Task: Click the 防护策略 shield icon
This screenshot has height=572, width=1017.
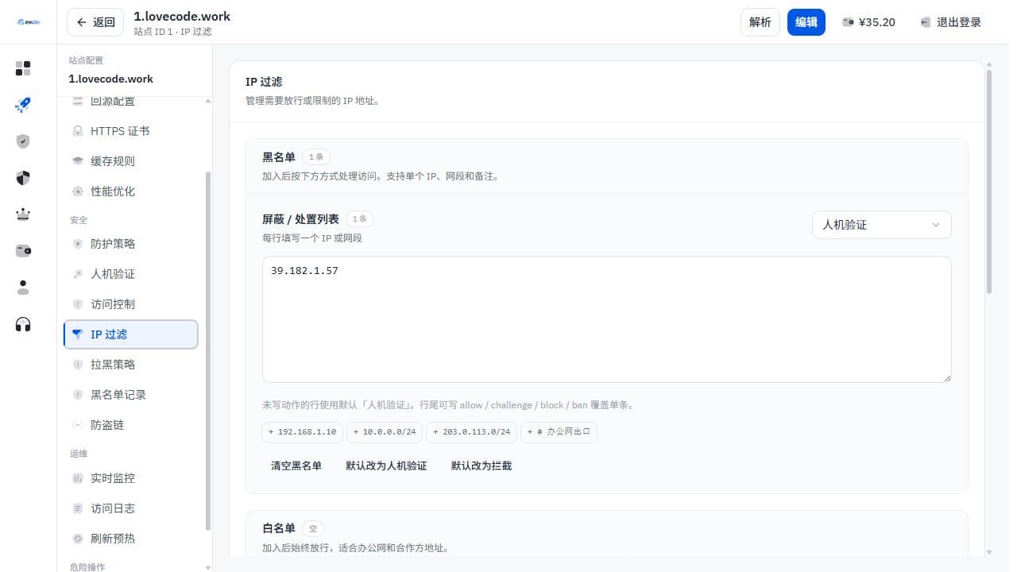Action: 78,244
